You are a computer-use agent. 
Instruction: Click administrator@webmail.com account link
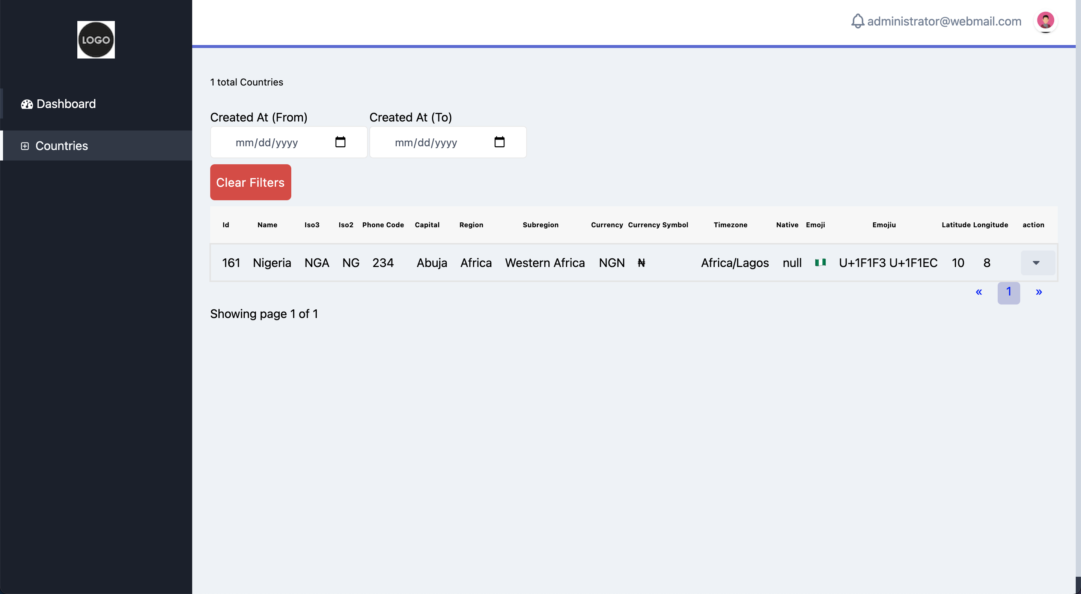click(x=944, y=21)
